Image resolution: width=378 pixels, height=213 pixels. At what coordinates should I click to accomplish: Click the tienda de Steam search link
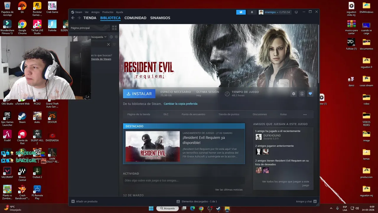[101, 59]
